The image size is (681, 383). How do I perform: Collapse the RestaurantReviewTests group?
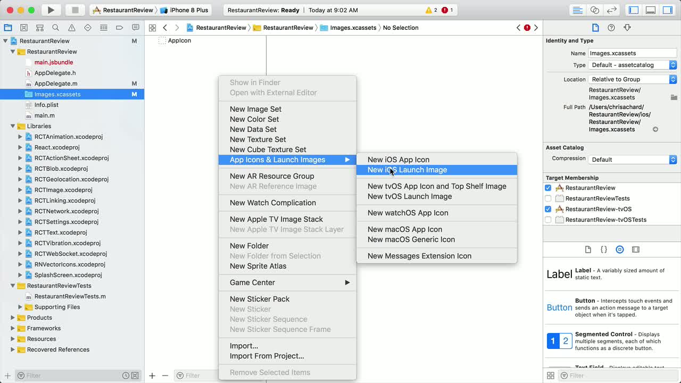(13, 286)
